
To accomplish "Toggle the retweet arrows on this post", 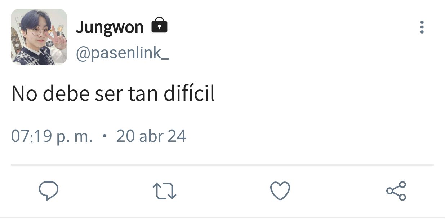I will coord(164,191).
